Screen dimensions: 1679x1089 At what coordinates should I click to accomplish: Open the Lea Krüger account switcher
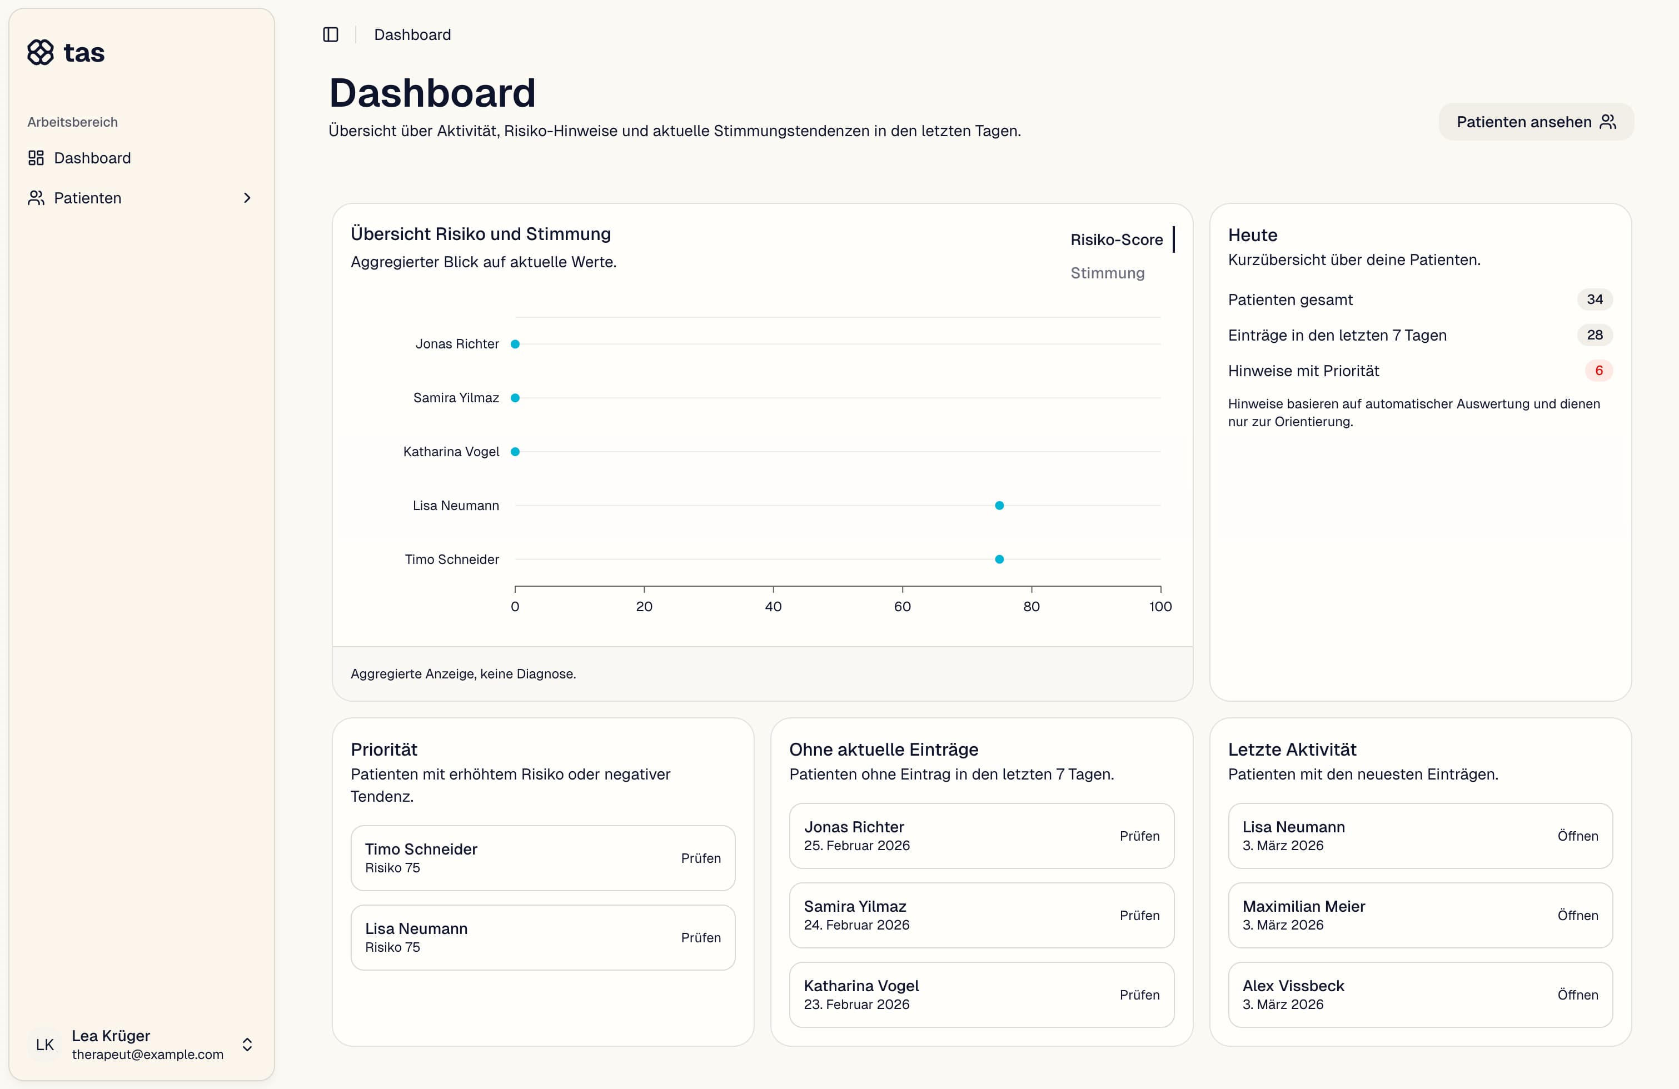(142, 1045)
